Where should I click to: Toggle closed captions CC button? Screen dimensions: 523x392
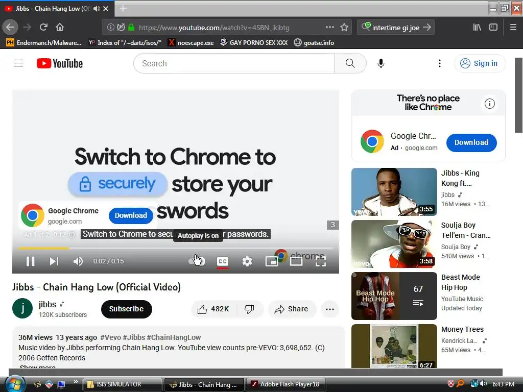click(223, 261)
